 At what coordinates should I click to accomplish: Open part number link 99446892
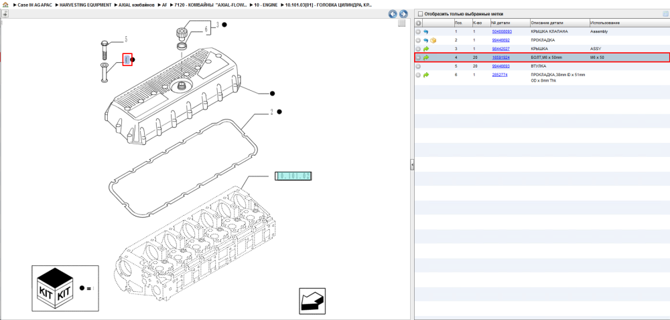tap(500, 40)
